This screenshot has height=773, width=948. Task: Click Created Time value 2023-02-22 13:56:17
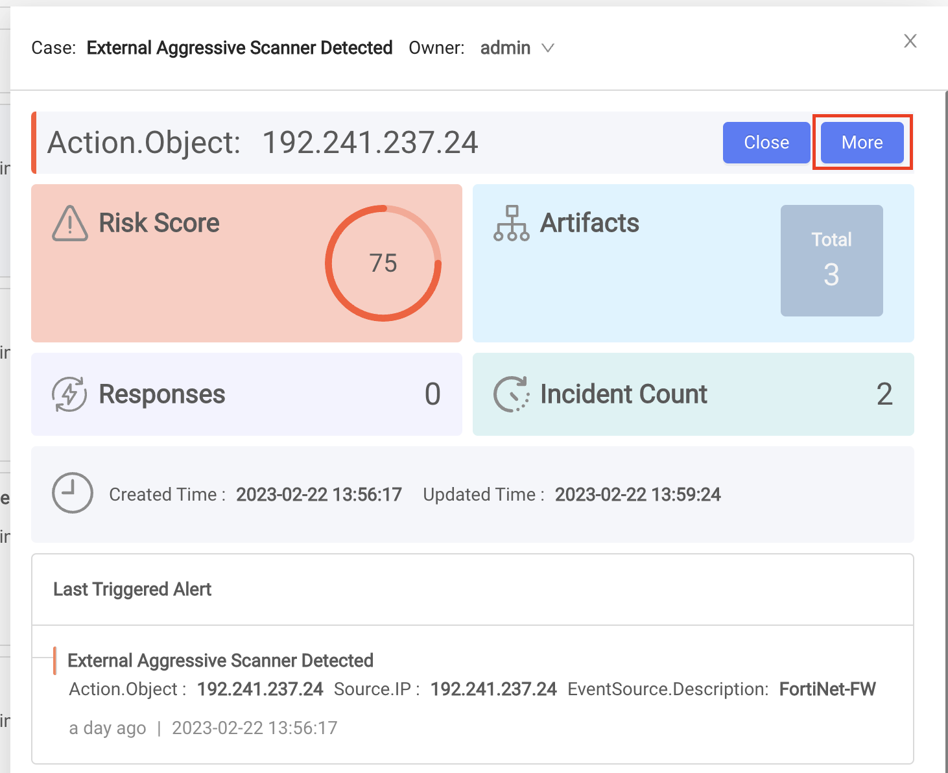pyautogui.click(x=319, y=495)
